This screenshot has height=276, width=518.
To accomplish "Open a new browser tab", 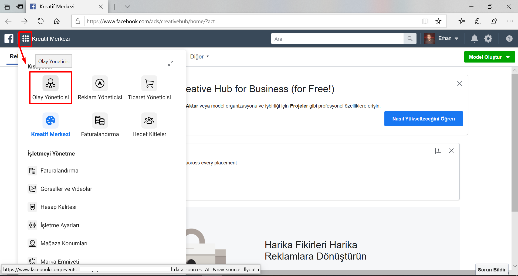I will (115, 7).
